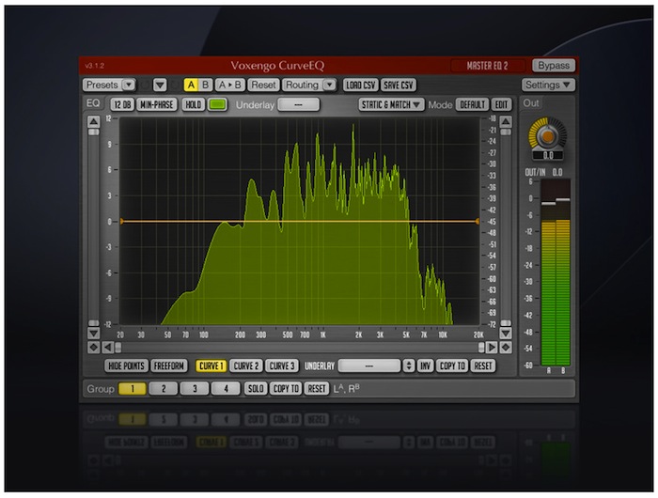Click right vertical scroll down arrow
The height and width of the screenshot is (498, 658).
click(506, 334)
